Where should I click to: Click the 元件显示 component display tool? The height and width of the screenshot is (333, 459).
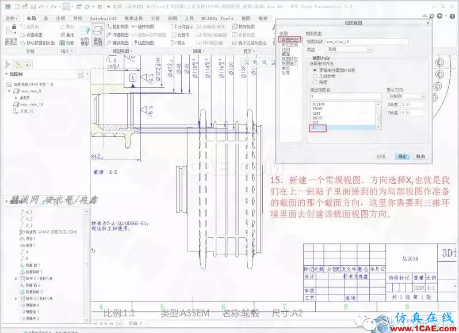(x=182, y=26)
